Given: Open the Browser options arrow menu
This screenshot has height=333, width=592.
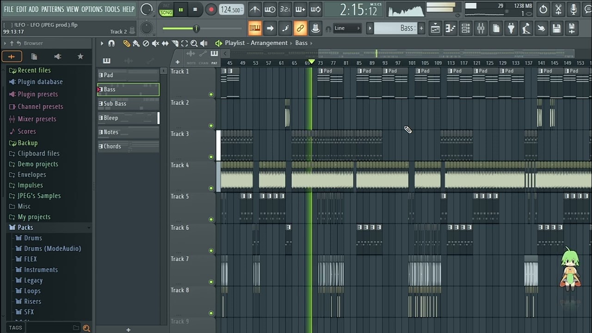Looking at the screenshot, I should (x=5, y=43).
